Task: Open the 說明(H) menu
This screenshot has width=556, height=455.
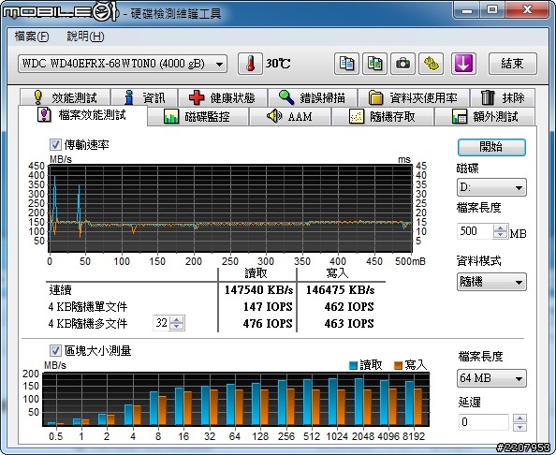Action: 85,37
